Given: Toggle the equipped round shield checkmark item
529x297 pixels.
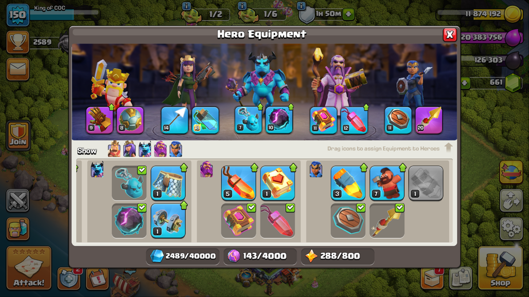Looking at the screenshot, I should tap(348, 220).
